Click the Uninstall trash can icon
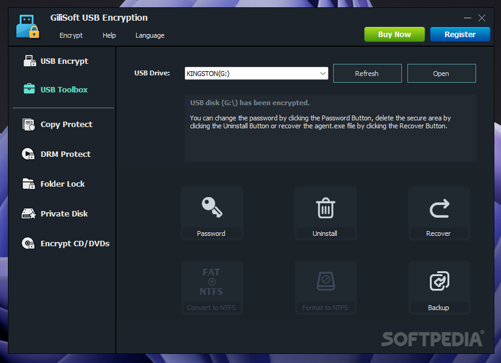 [325, 208]
